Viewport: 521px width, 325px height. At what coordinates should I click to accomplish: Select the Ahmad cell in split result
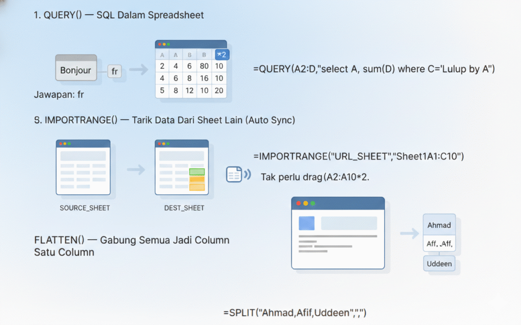coord(439,225)
